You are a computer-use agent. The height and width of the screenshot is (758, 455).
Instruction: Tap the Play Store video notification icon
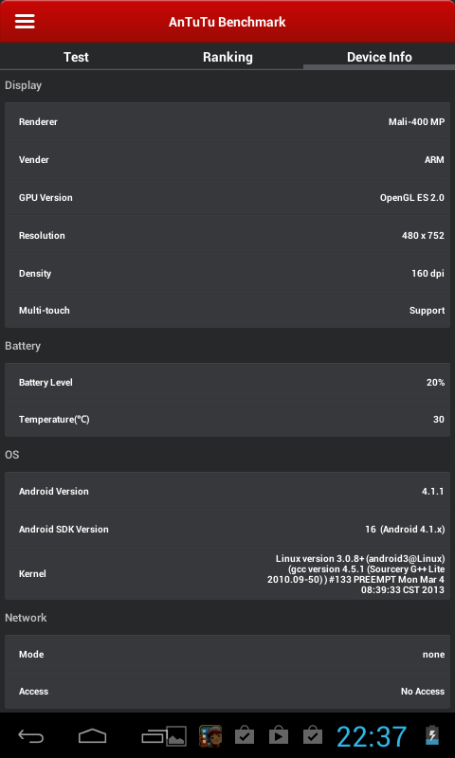coord(279,736)
